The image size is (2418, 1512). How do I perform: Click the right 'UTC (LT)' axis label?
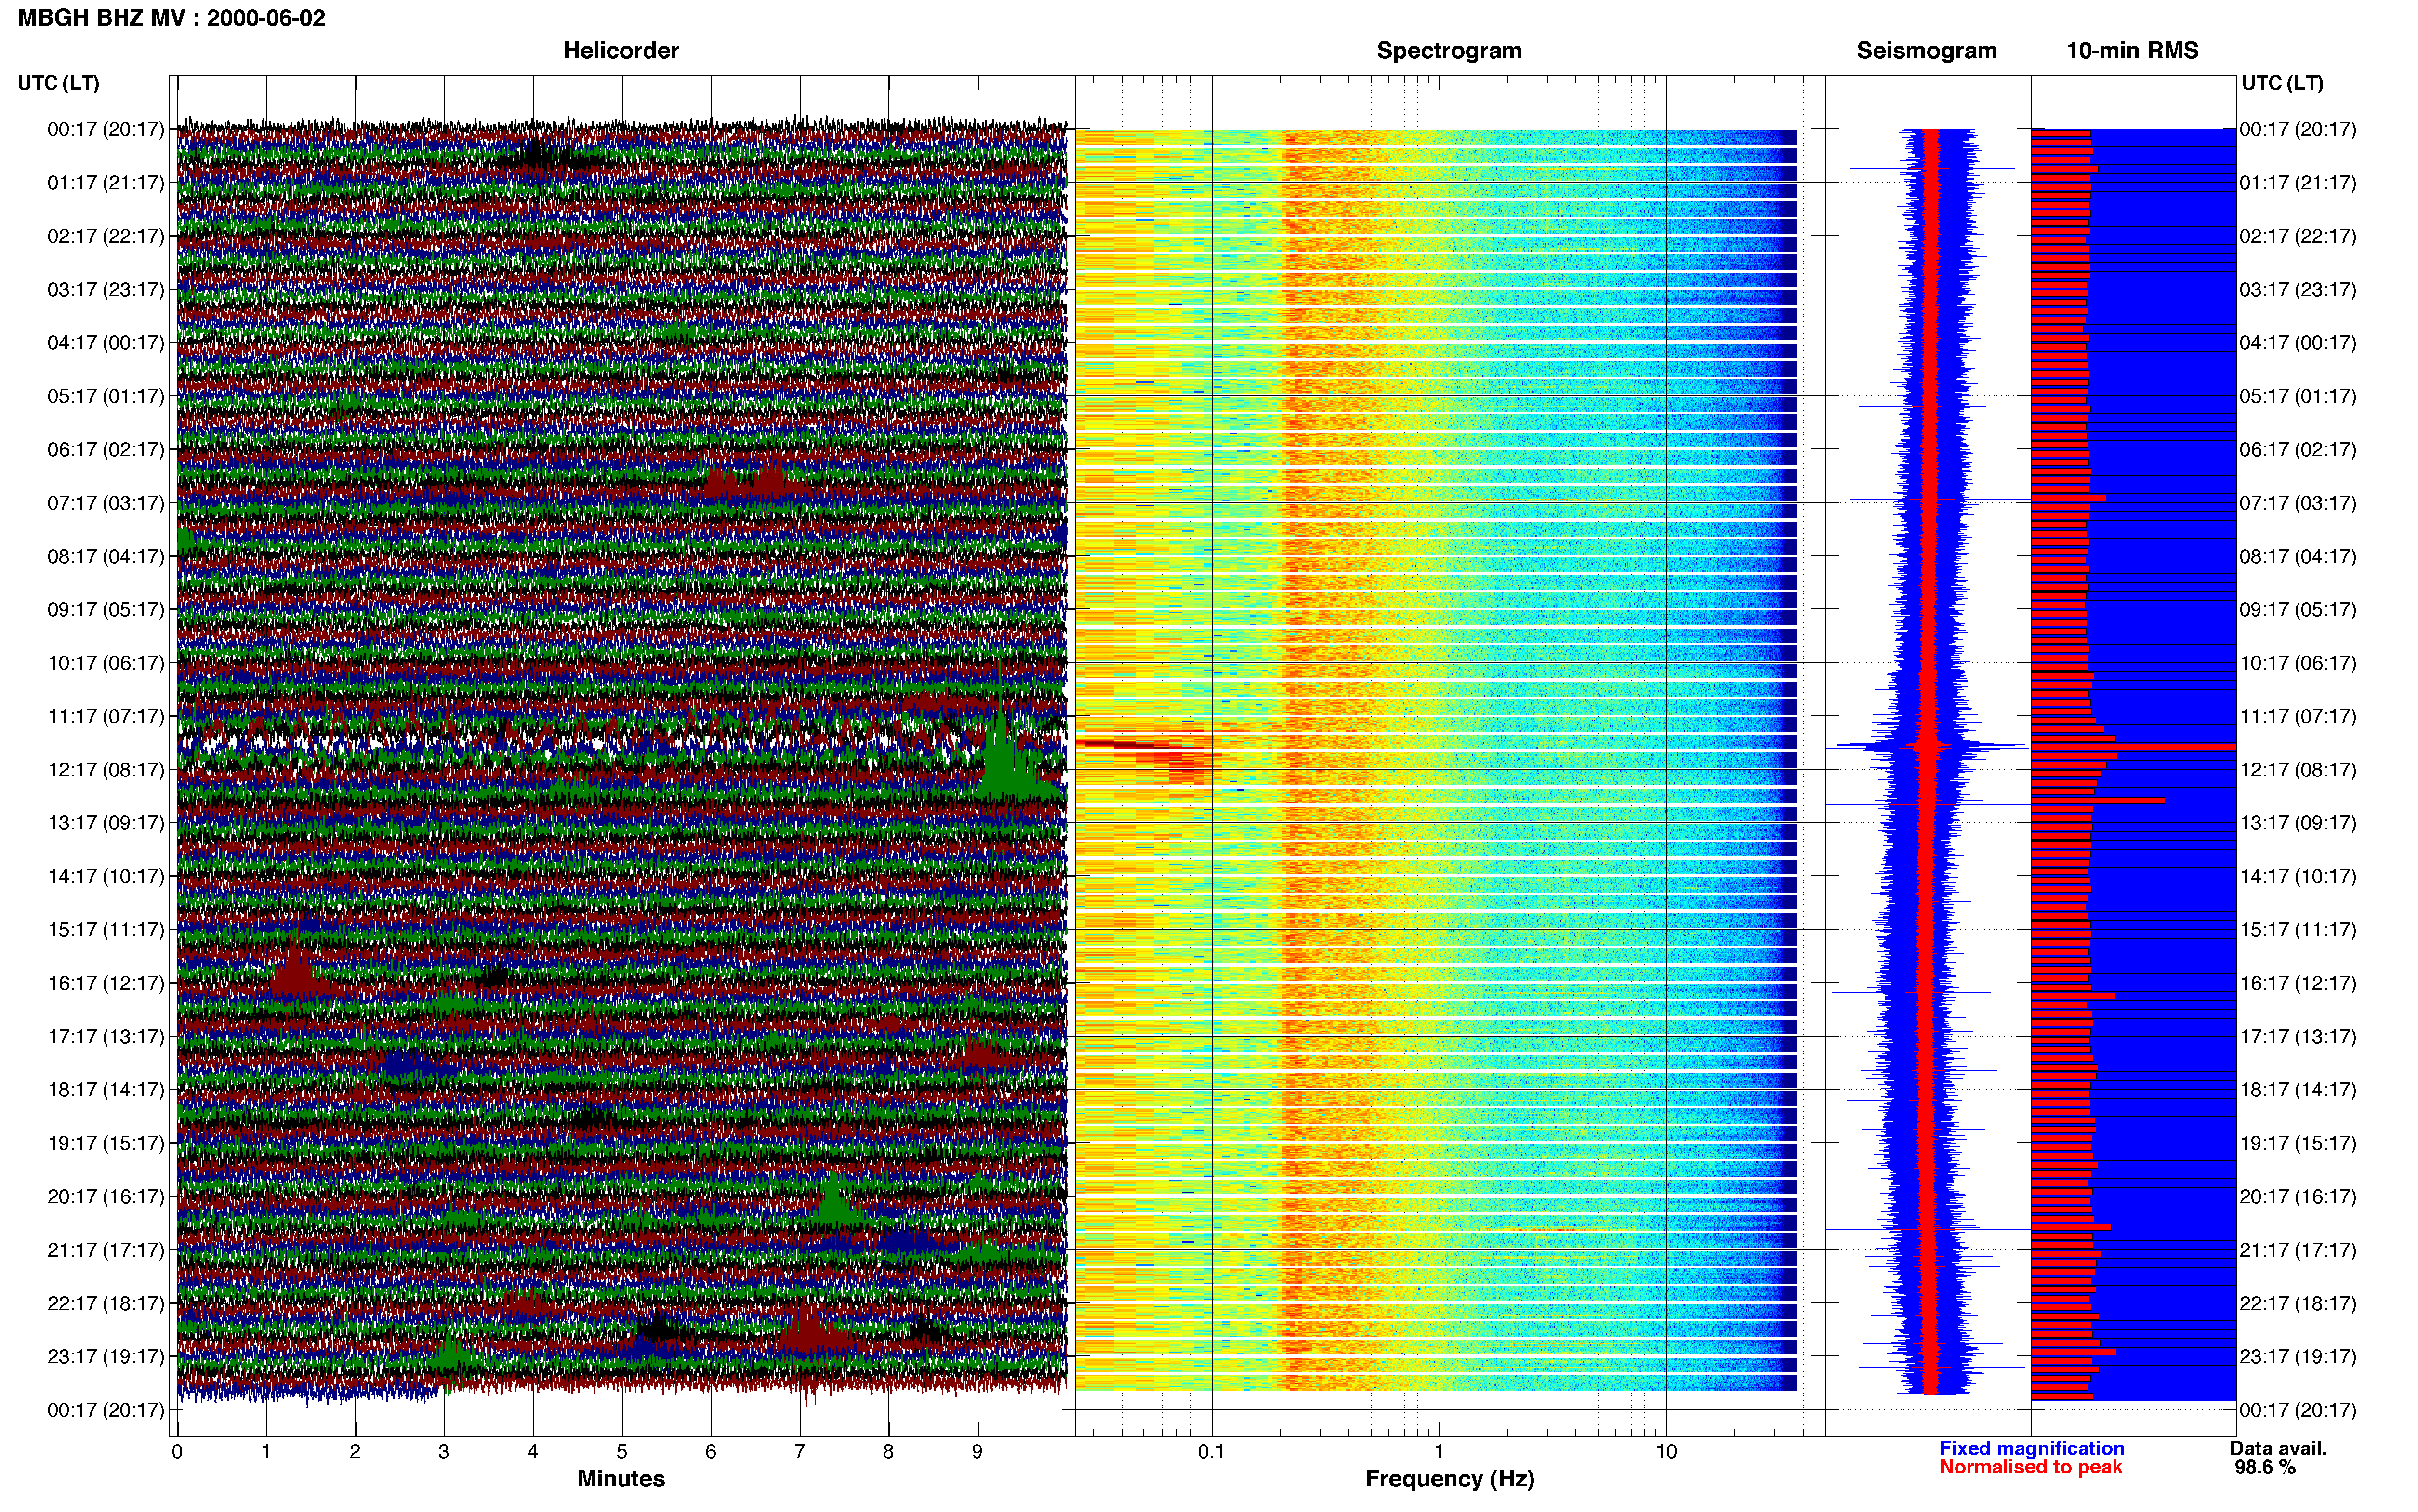coord(2283,83)
